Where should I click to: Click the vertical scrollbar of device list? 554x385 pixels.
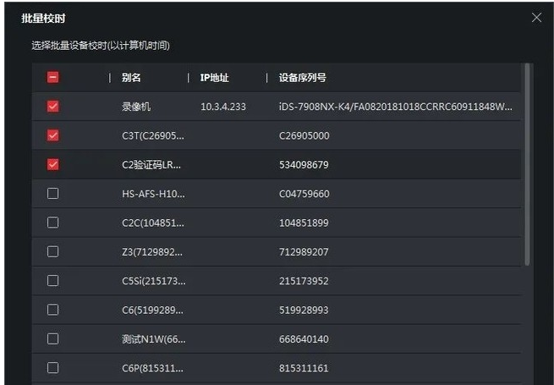pyautogui.click(x=528, y=169)
